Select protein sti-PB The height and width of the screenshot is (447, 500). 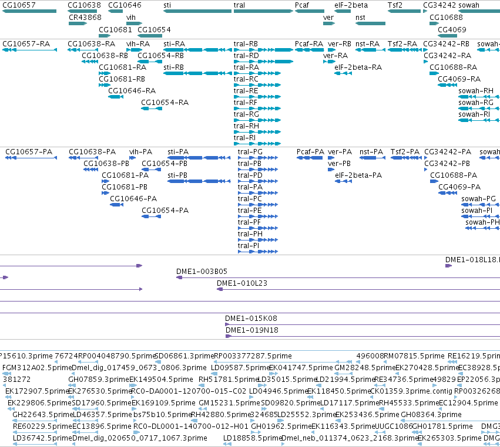point(199,181)
